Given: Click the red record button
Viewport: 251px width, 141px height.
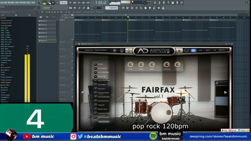Looking at the screenshot, I should [58, 3].
